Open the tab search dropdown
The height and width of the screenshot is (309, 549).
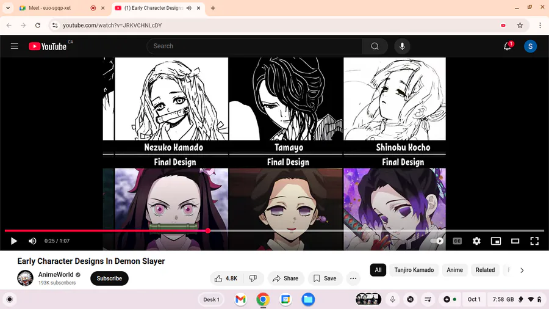tap(8, 8)
